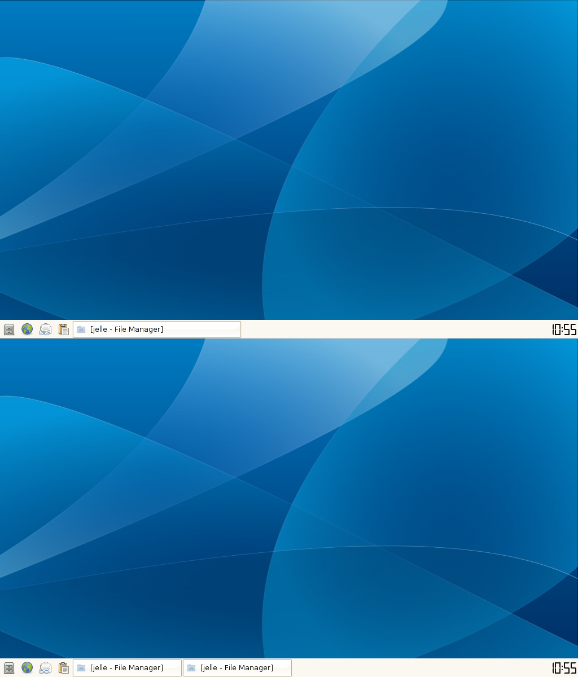Click the blue wallpaper above the upper panel
The width and height of the screenshot is (578, 677).
[x=289, y=158]
